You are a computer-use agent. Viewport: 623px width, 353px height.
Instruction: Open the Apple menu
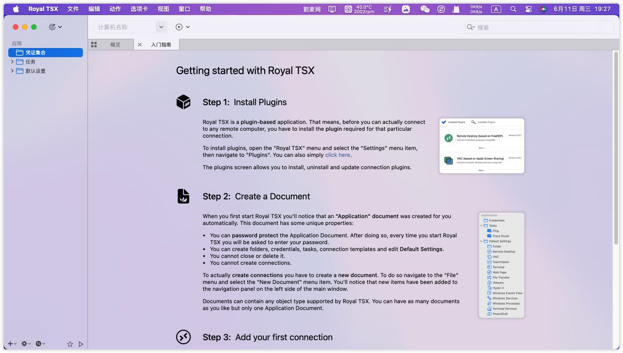coord(16,9)
